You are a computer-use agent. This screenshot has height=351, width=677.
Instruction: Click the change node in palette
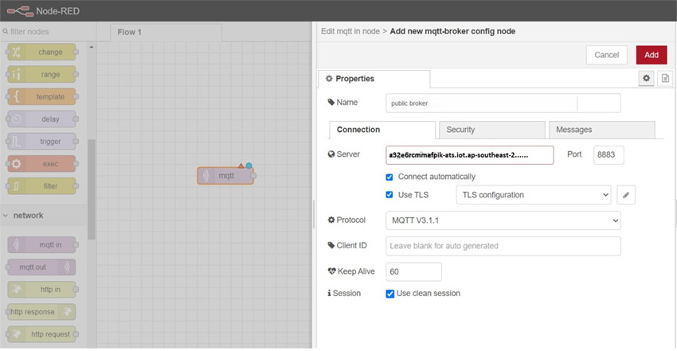(x=43, y=53)
